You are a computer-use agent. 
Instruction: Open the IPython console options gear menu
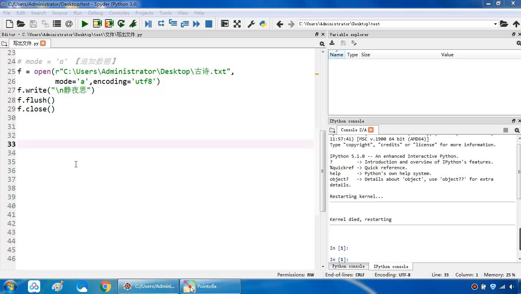click(x=517, y=130)
